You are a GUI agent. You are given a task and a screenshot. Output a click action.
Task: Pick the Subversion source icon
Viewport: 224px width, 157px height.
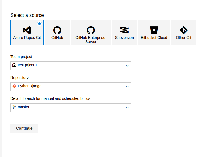click(x=124, y=30)
